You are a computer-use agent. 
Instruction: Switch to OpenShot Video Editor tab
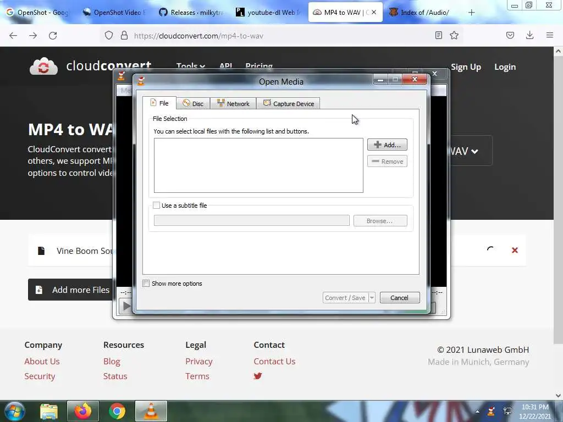pyautogui.click(x=114, y=12)
